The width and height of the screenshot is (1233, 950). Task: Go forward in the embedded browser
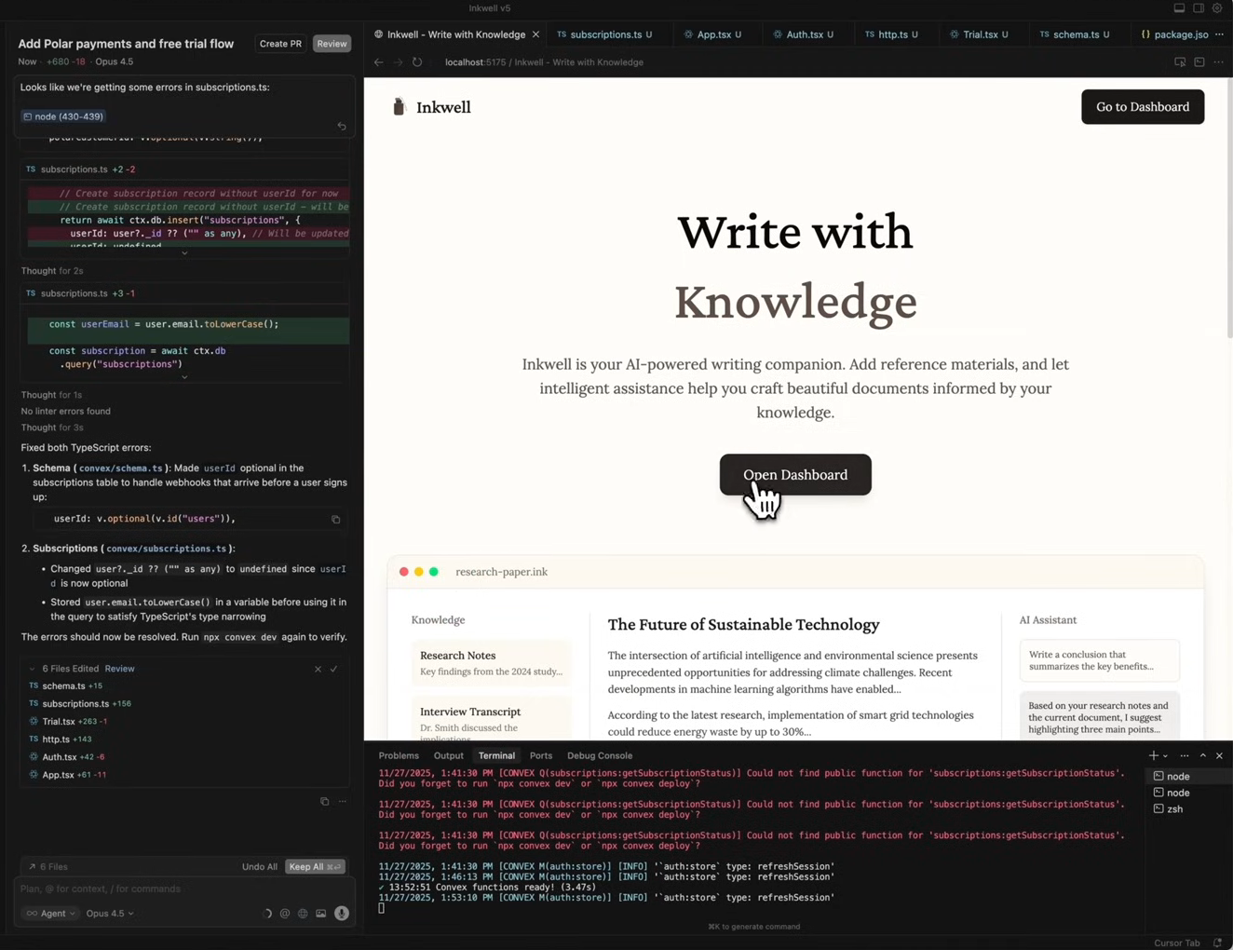398,62
